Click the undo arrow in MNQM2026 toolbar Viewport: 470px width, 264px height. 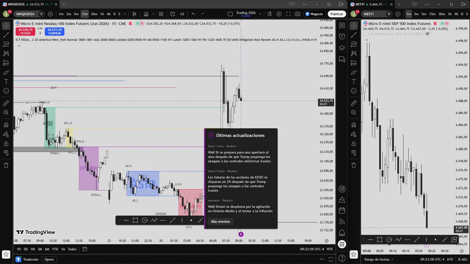click(x=193, y=14)
